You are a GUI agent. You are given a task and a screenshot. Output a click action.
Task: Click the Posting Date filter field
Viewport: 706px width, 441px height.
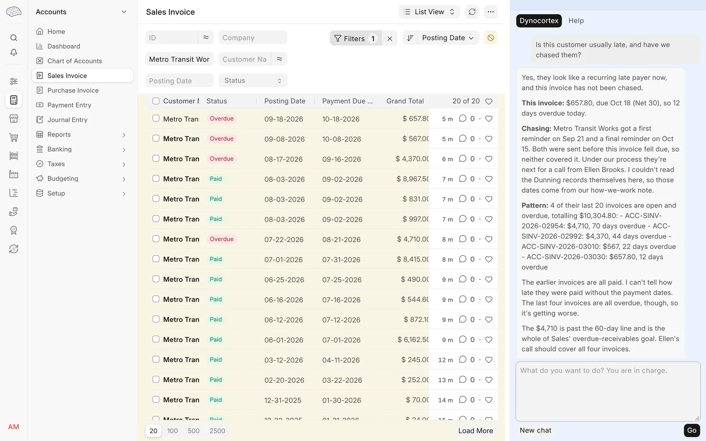coord(179,80)
